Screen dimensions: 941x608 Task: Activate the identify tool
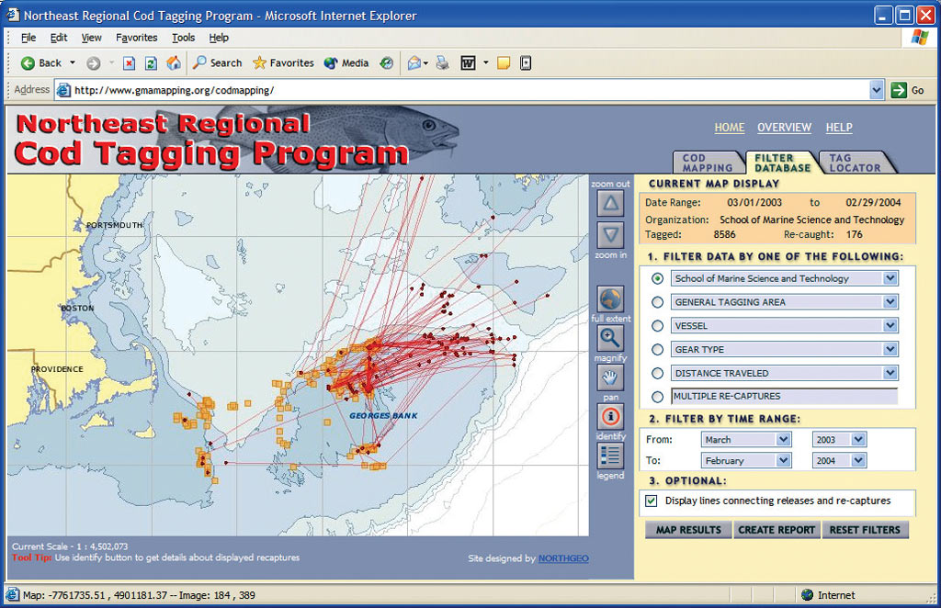coord(610,417)
